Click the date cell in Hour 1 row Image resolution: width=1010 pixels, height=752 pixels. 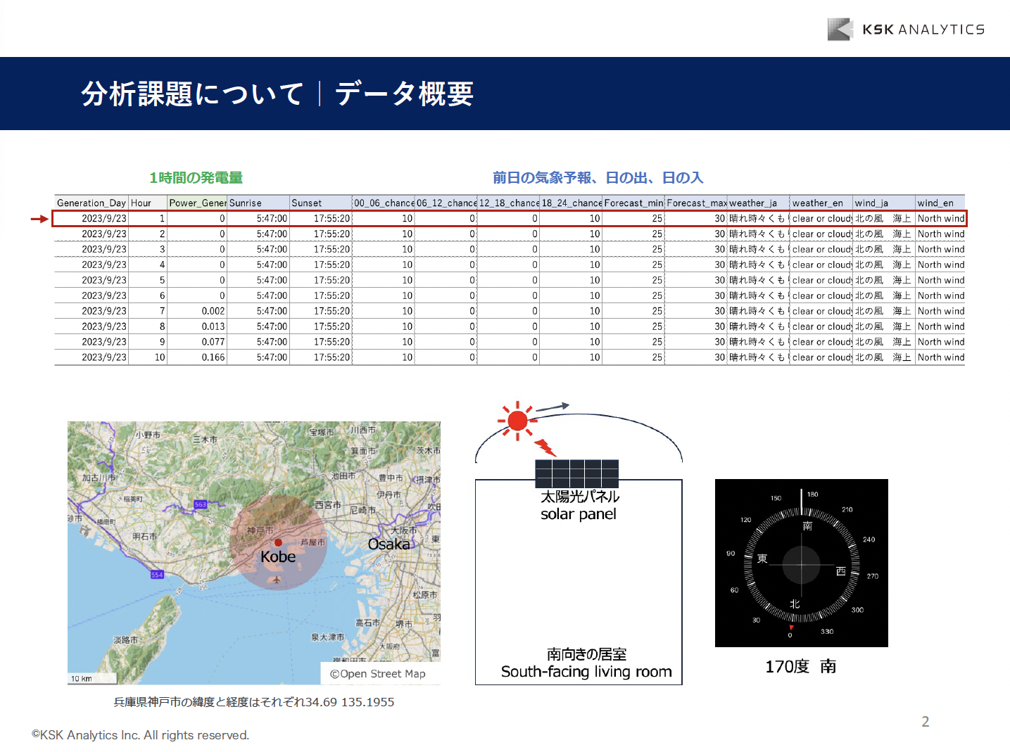[x=91, y=218]
